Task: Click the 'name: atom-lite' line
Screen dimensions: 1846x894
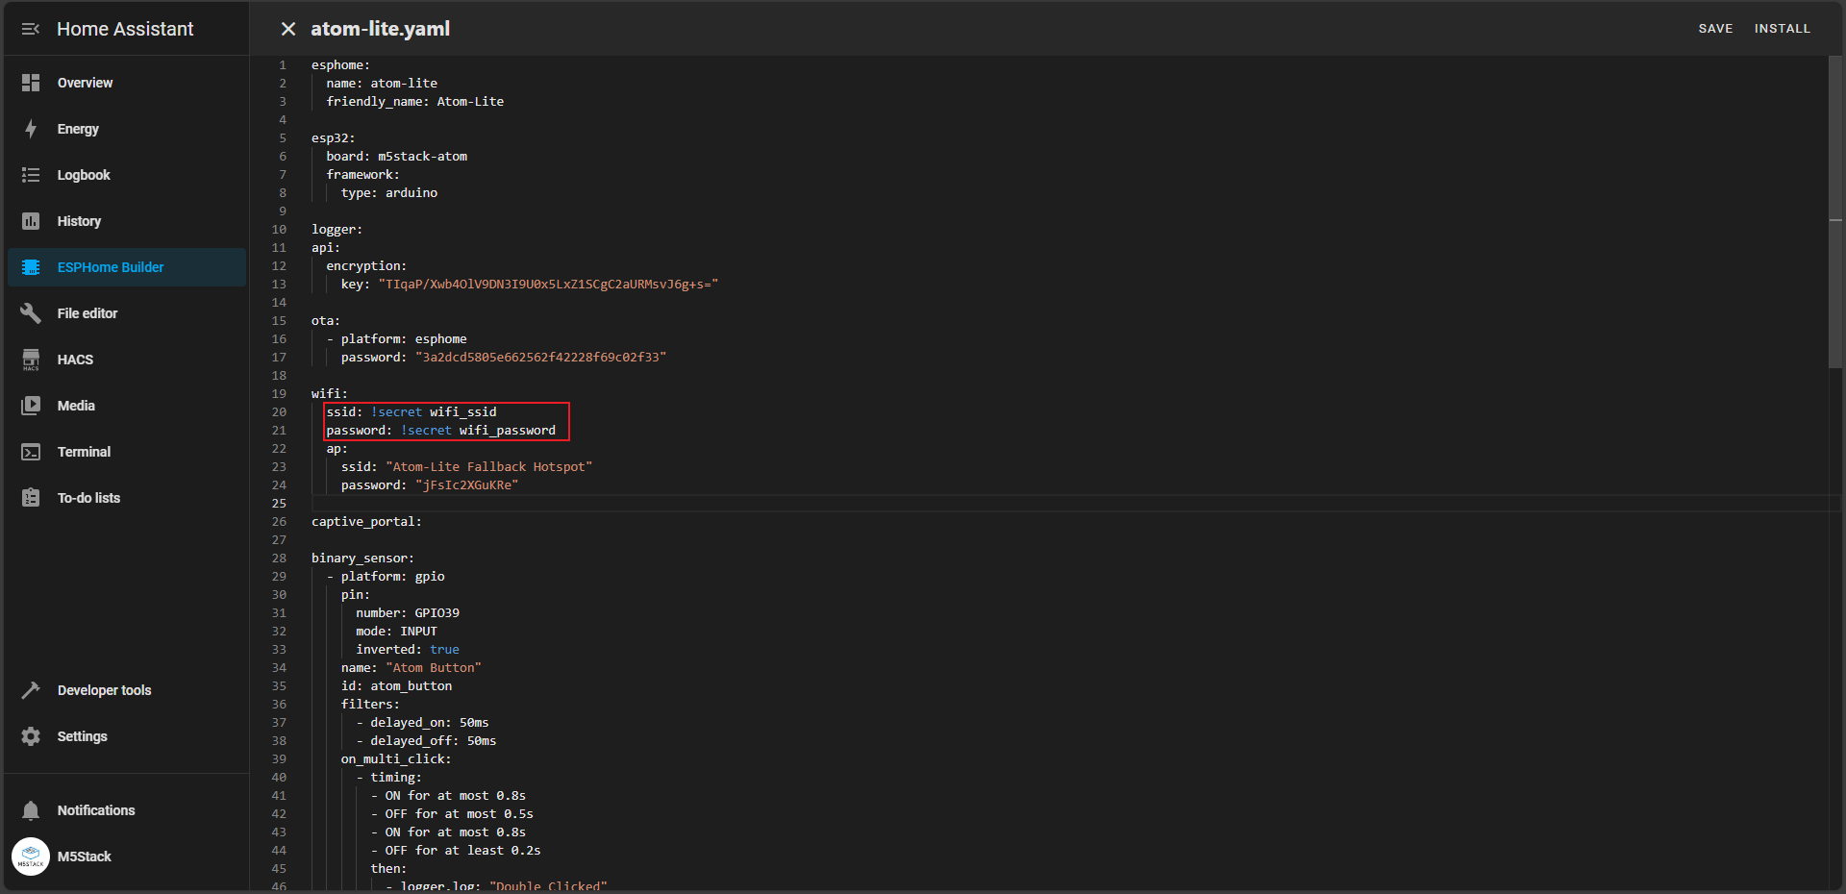Action: (x=382, y=83)
